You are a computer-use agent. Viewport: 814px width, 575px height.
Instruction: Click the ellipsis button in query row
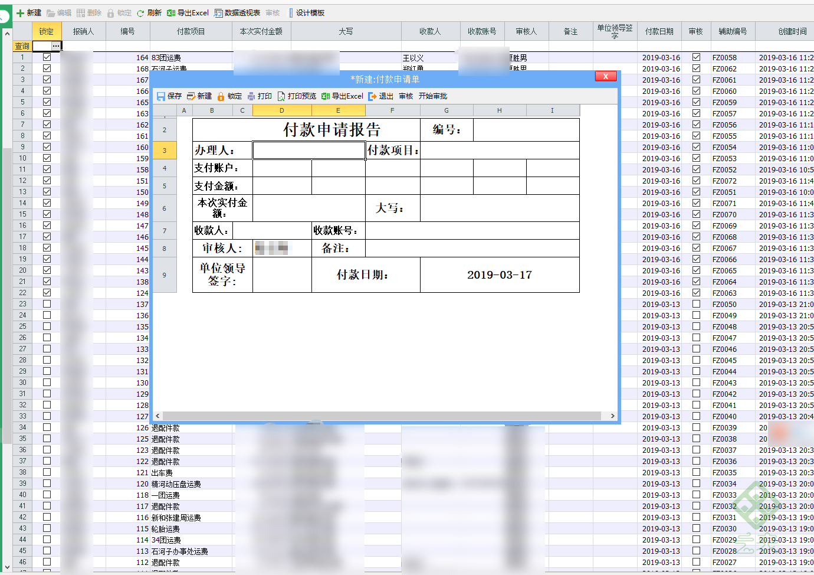coord(56,46)
